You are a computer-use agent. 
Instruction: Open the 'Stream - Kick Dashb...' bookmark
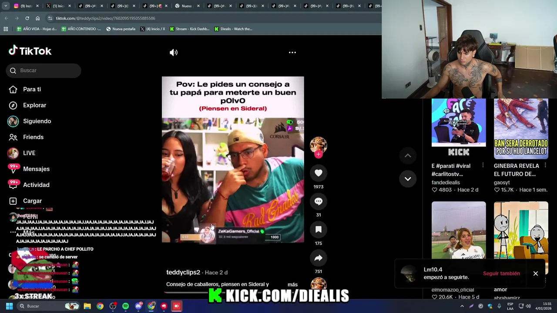coord(190,29)
